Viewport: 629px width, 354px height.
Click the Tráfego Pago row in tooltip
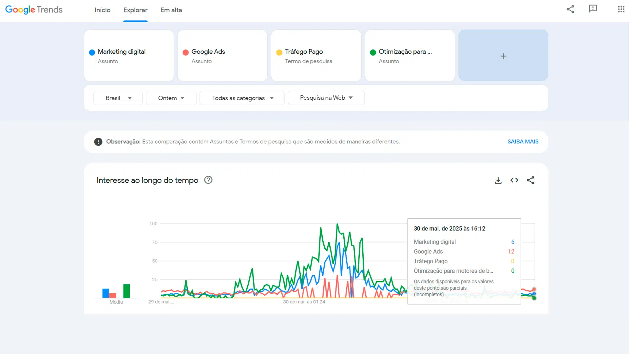(x=464, y=261)
